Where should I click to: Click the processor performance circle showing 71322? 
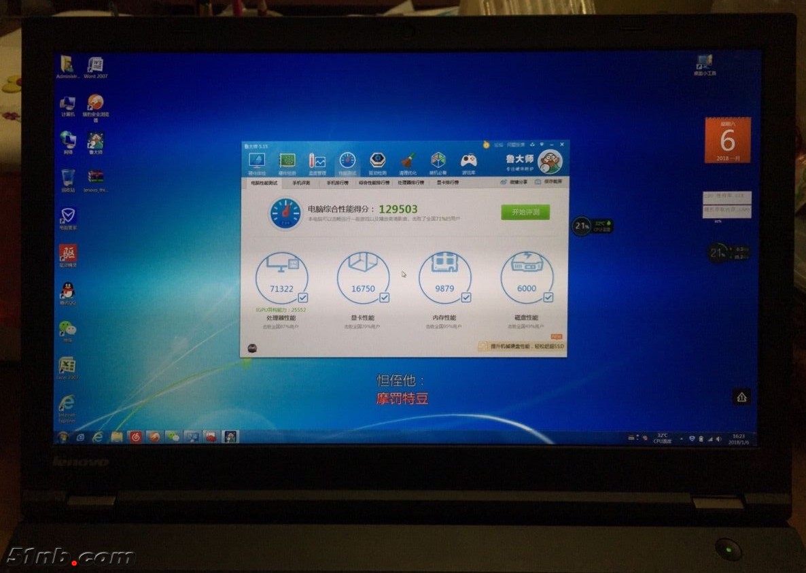[x=281, y=277]
